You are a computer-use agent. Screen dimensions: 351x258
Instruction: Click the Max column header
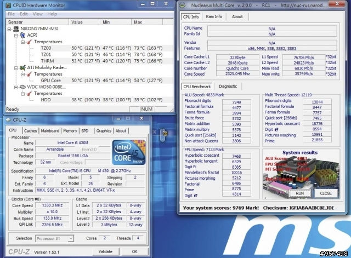coord(147,22)
